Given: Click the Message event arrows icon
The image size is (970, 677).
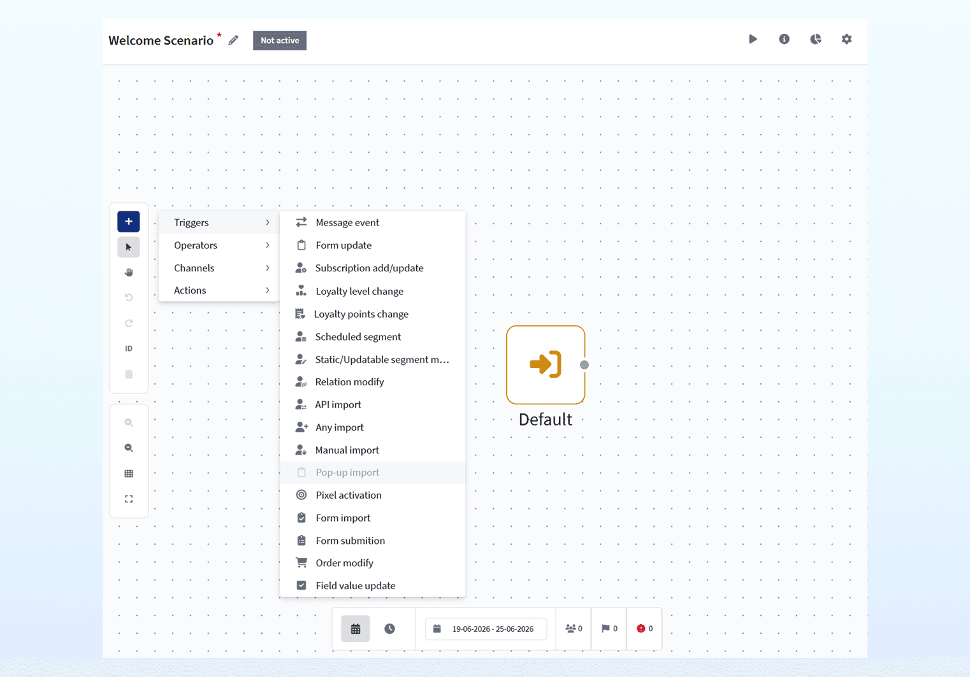Looking at the screenshot, I should [301, 222].
